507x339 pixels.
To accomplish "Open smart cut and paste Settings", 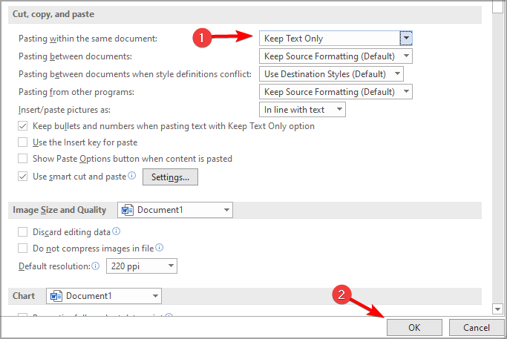I will 170,177.
